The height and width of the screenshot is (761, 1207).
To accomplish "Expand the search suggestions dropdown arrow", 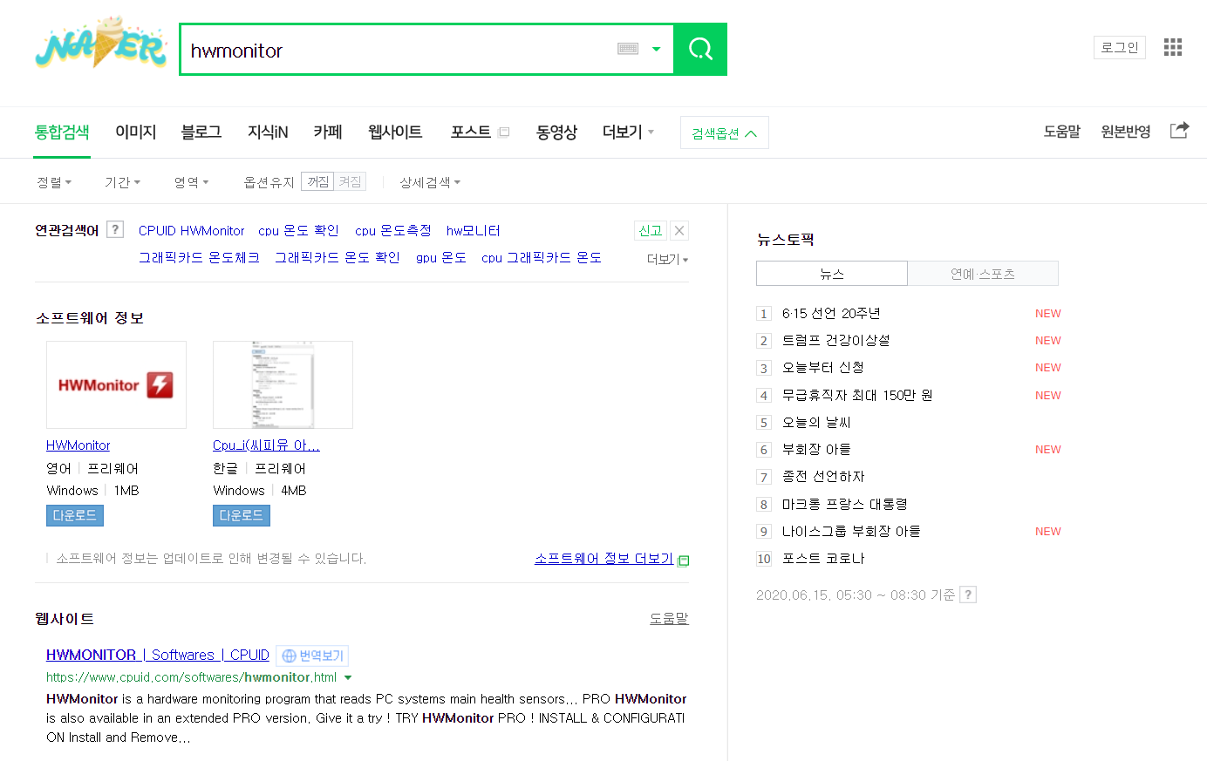I will point(657,49).
